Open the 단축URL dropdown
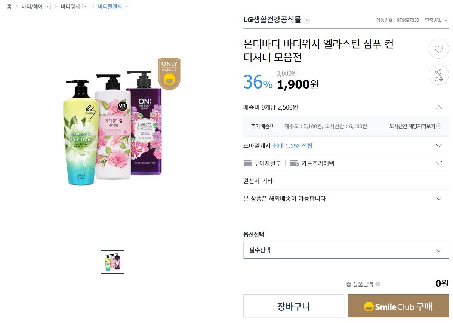Viewport: 453px width, 323px height. (446, 20)
